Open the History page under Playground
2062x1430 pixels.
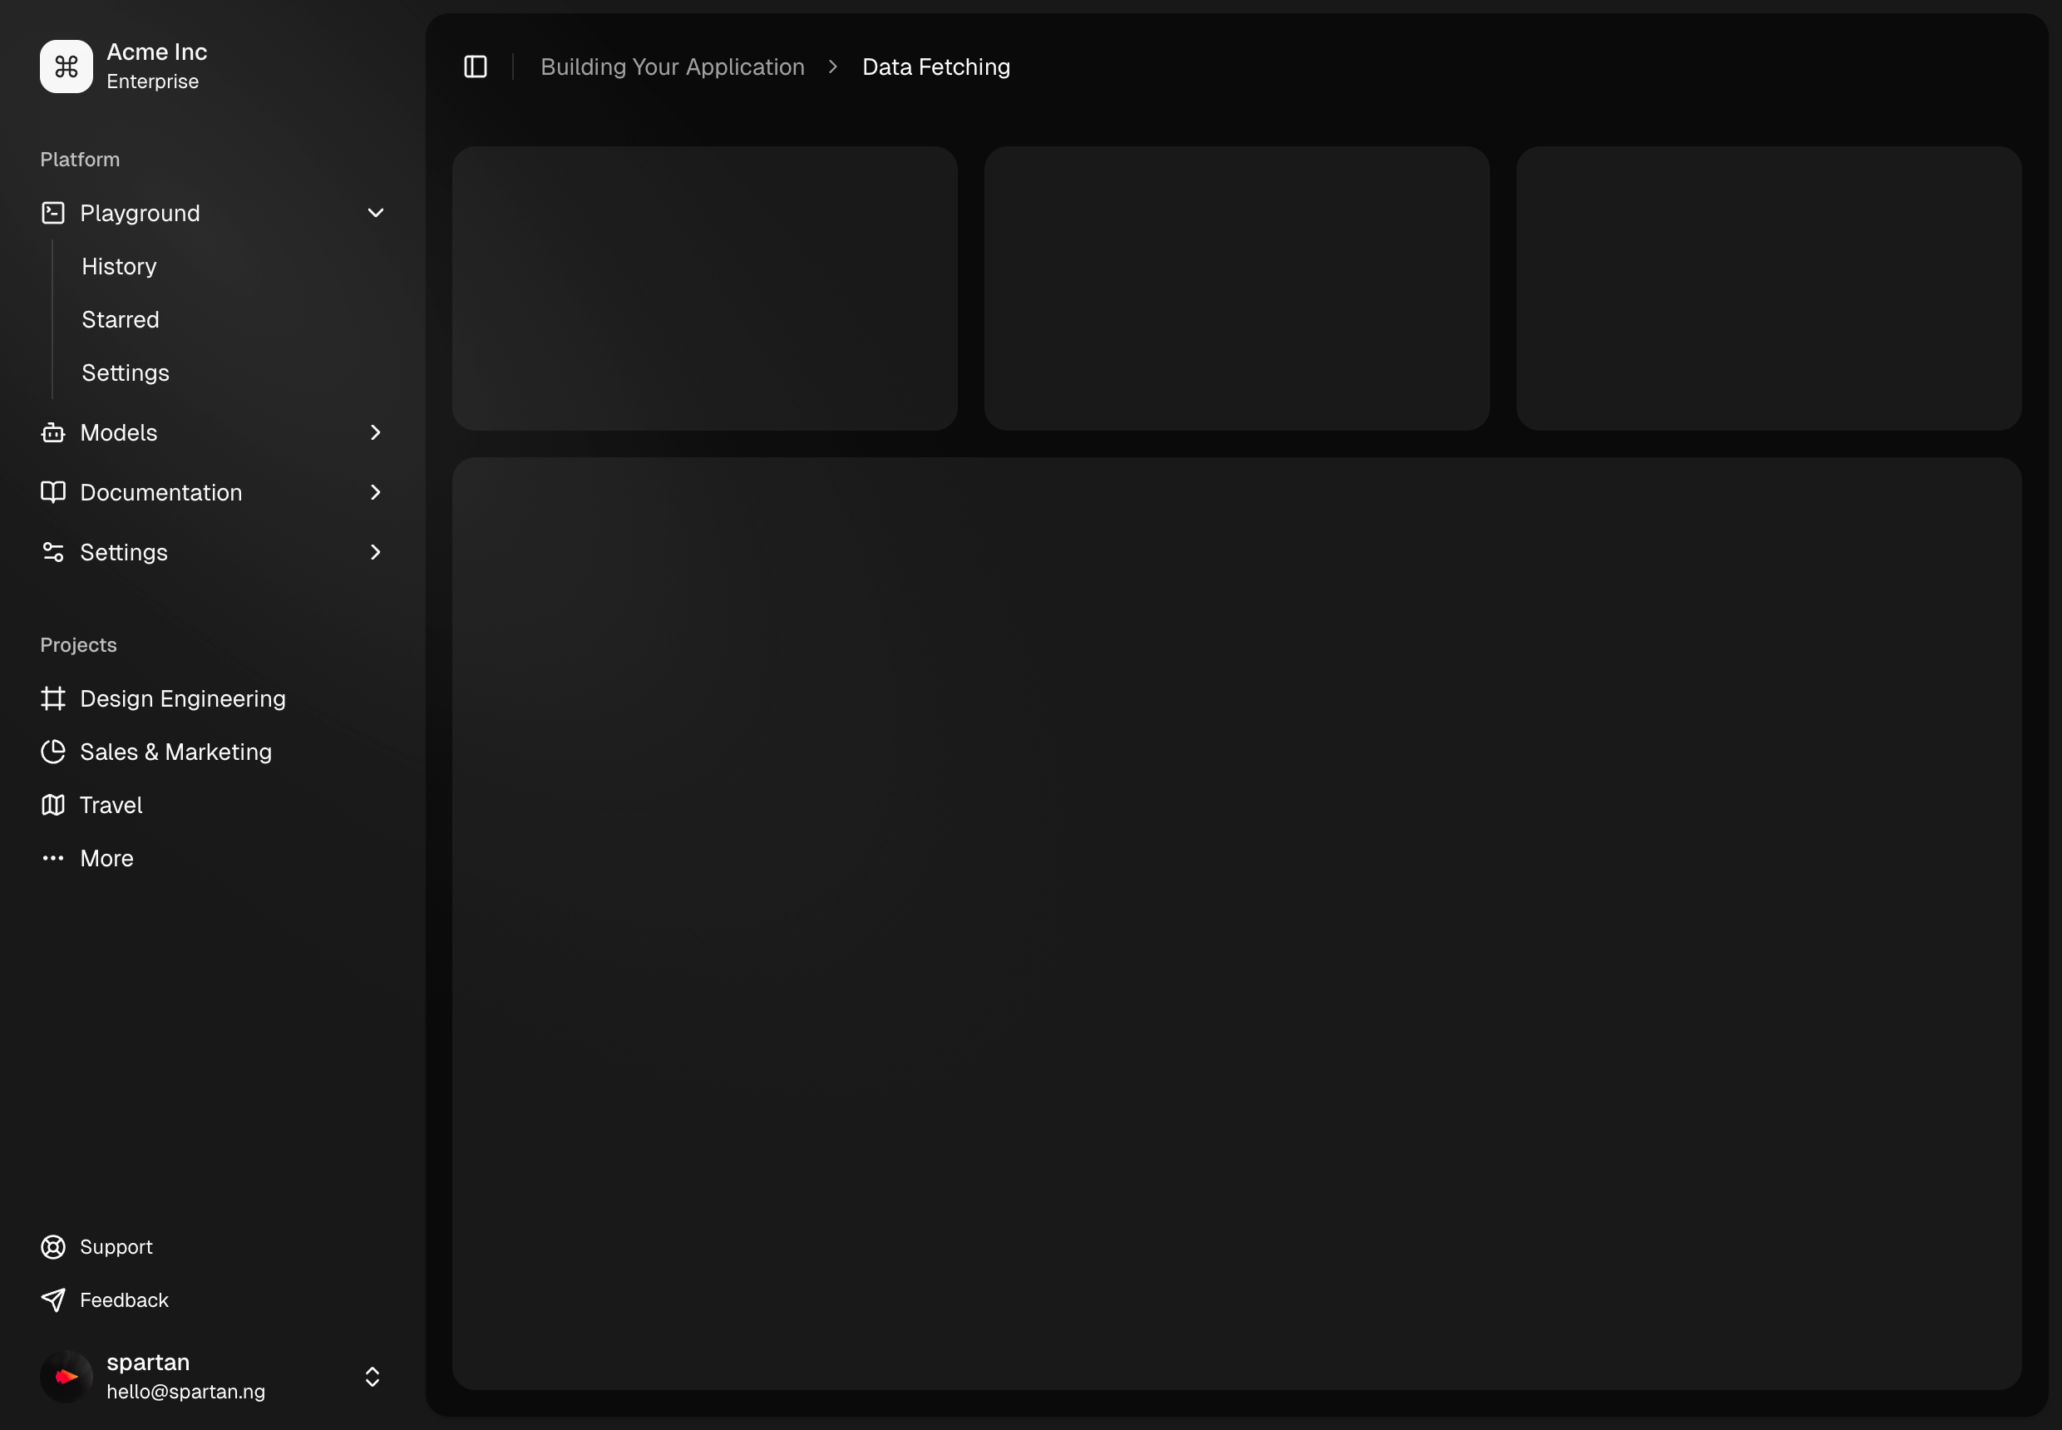(x=118, y=265)
